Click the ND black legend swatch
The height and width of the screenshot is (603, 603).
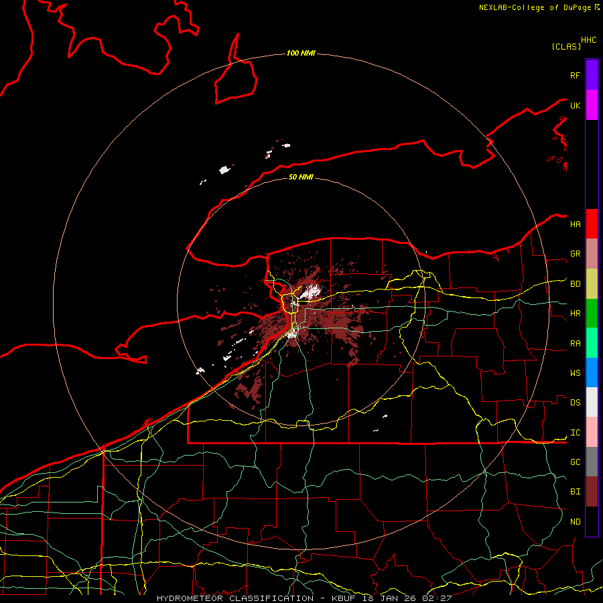[592, 521]
